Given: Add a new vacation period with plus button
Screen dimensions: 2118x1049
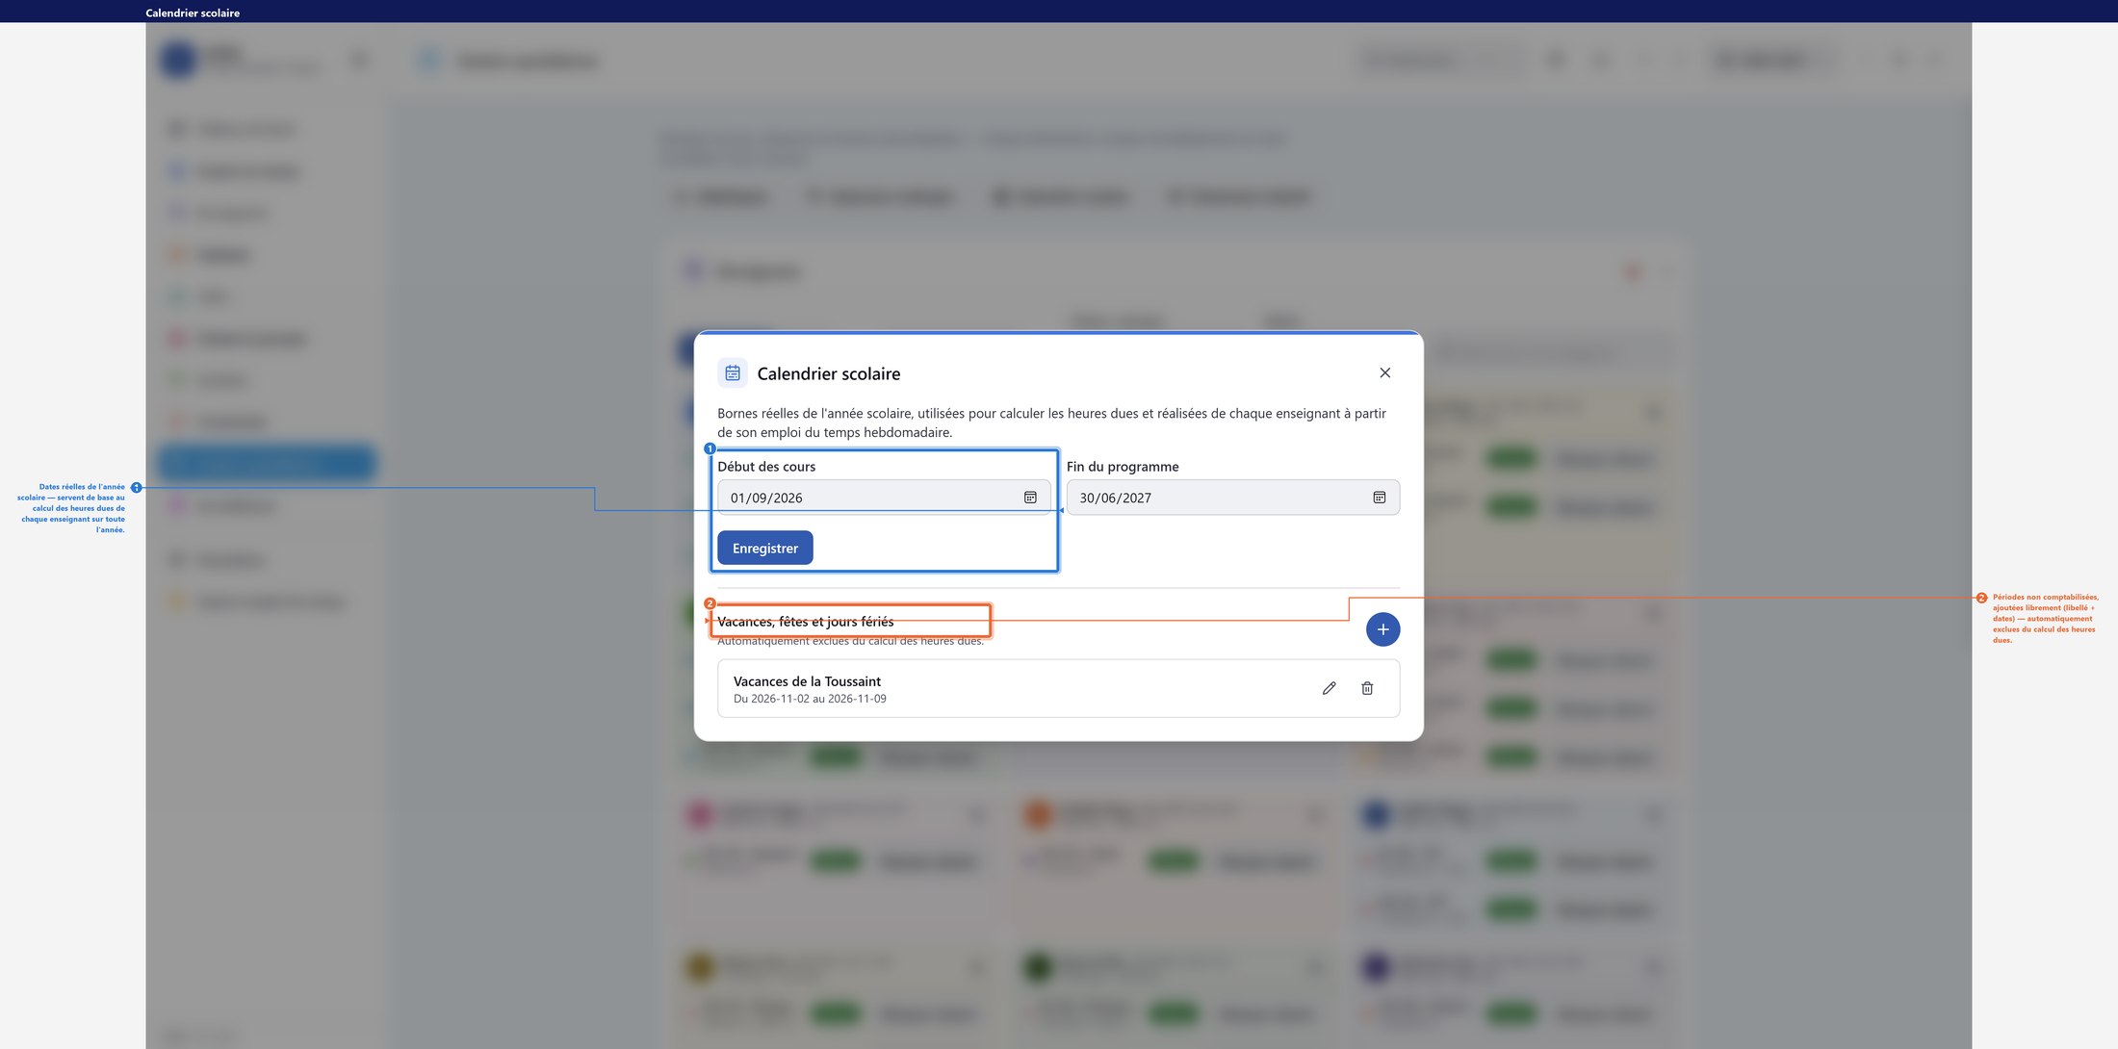Looking at the screenshot, I should pos(1382,629).
